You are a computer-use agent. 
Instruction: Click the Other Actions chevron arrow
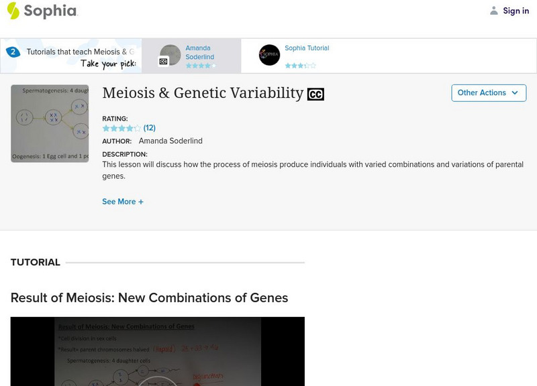pos(514,92)
